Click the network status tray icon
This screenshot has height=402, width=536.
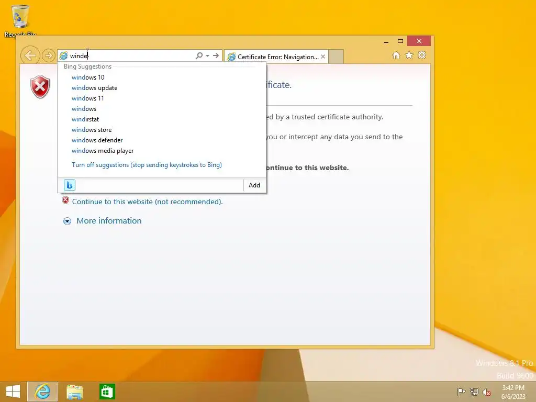click(x=474, y=392)
